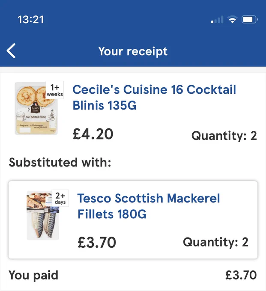The height and width of the screenshot is (291, 266).
Task: Tap the Substituted with: label
Action: tap(60, 162)
